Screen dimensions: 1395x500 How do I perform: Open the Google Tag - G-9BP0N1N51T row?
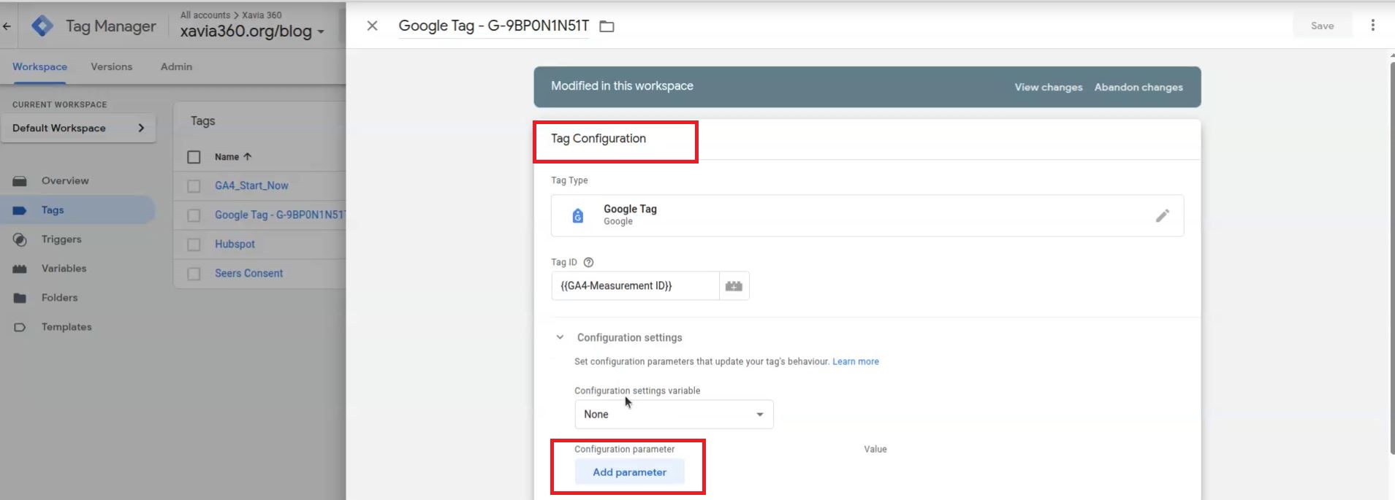coord(280,215)
